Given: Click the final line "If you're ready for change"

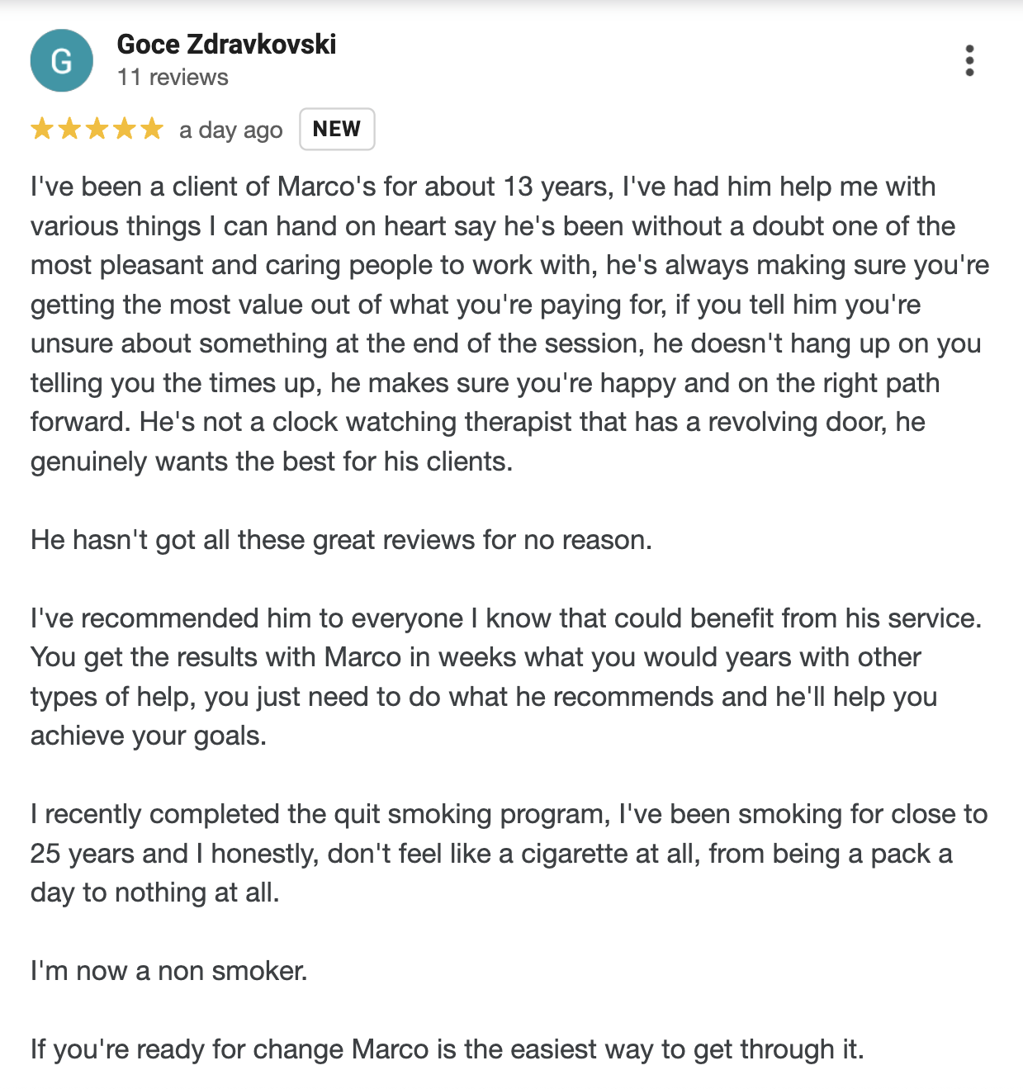Looking at the screenshot, I should click(x=447, y=1049).
